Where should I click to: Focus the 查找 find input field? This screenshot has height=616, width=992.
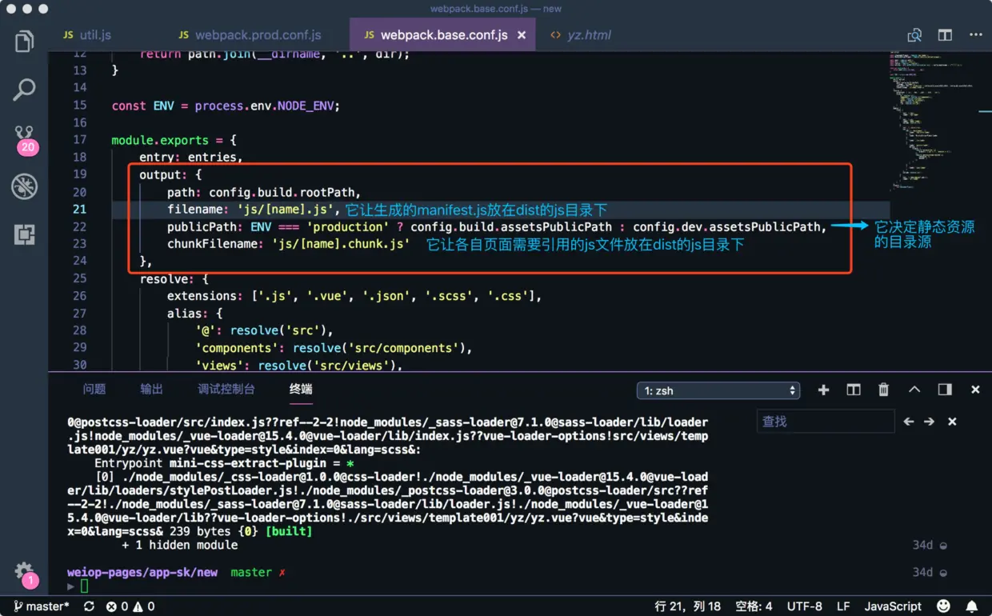(x=826, y=421)
